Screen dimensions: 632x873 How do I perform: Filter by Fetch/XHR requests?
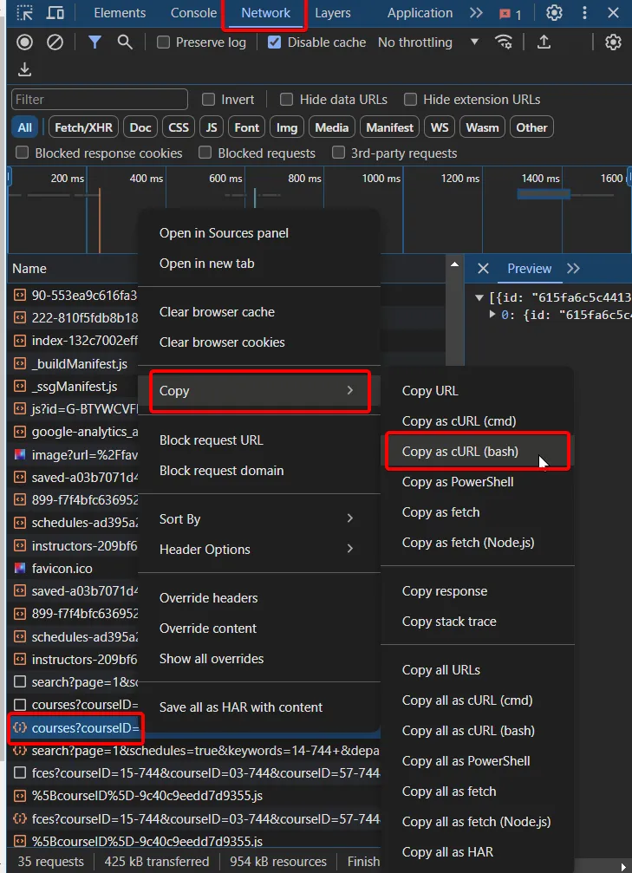click(83, 127)
